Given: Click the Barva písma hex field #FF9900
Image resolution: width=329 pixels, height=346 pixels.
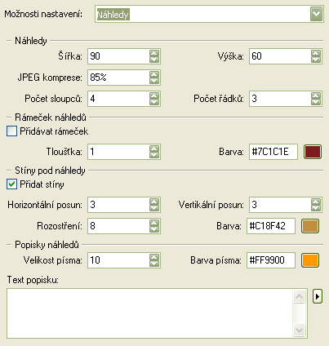Looking at the screenshot, I should pyautogui.click(x=271, y=260).
